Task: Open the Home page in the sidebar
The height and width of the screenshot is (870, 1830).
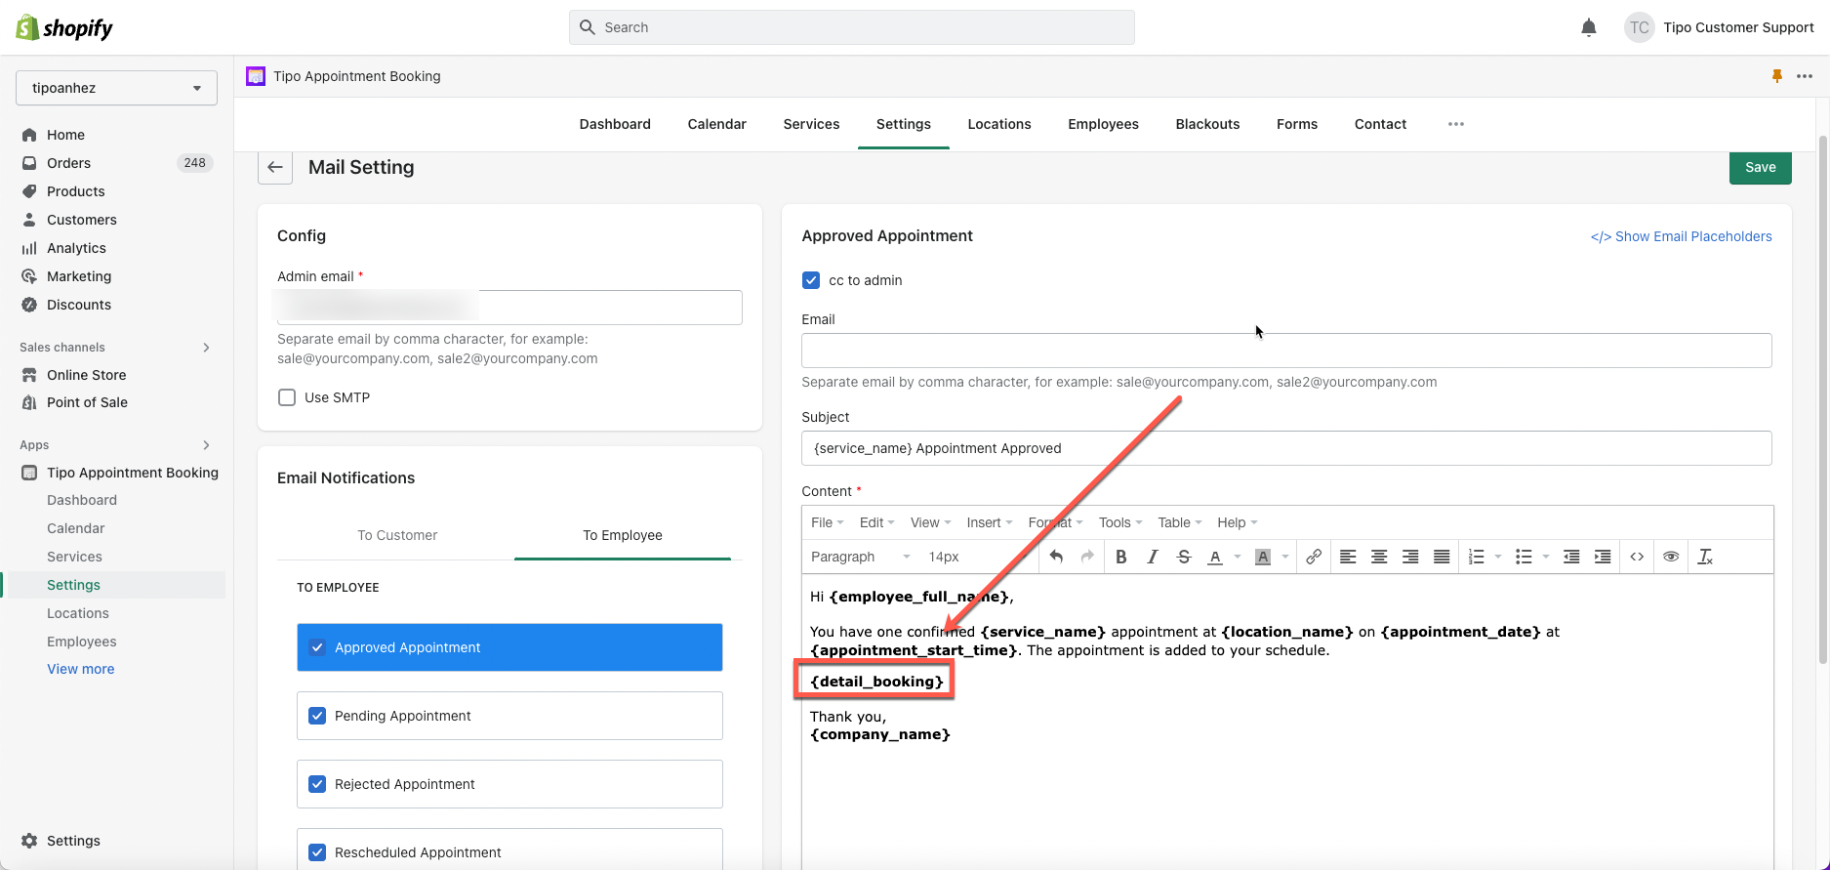Action: pyautogui.click(x=65, y=135)
